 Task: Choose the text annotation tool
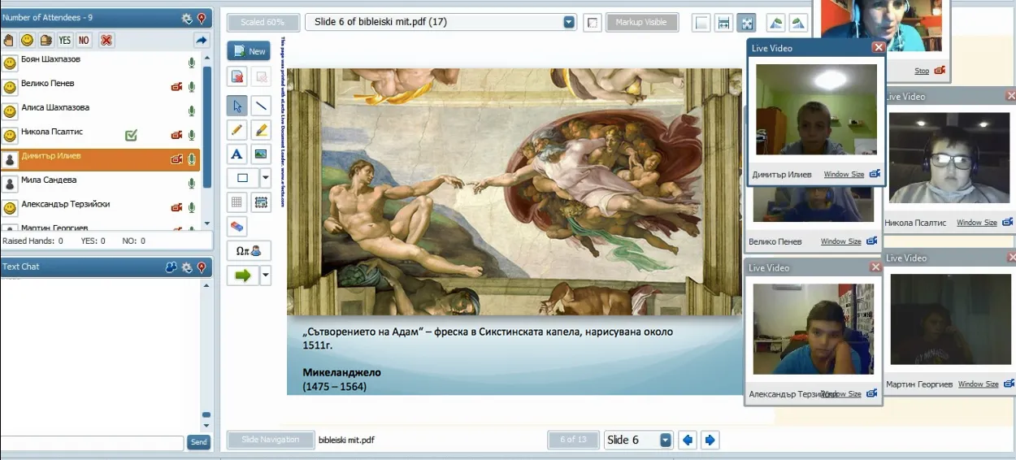click(x=237, y=154)
